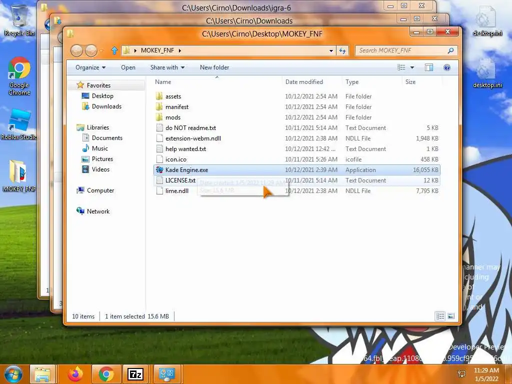Bring the igra-6 window to front by title
The image size is (512, 384).
(x=236, y=7)
